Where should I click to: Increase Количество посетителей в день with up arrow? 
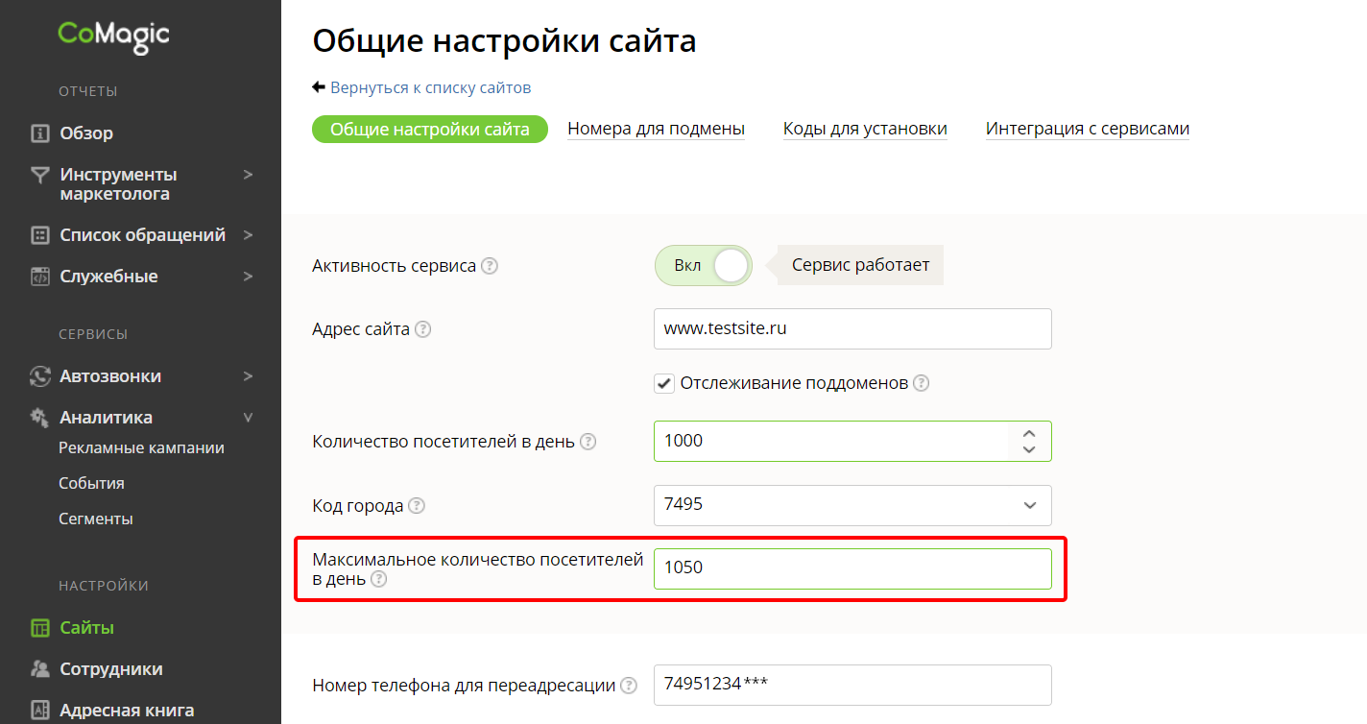(x=1029, y=434)
